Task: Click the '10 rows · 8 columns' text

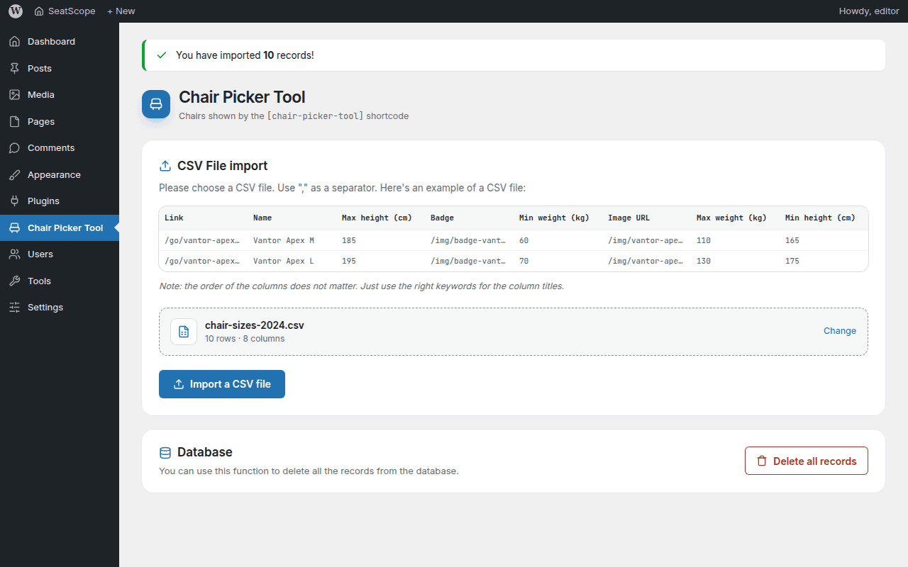Action: (245, 339)
